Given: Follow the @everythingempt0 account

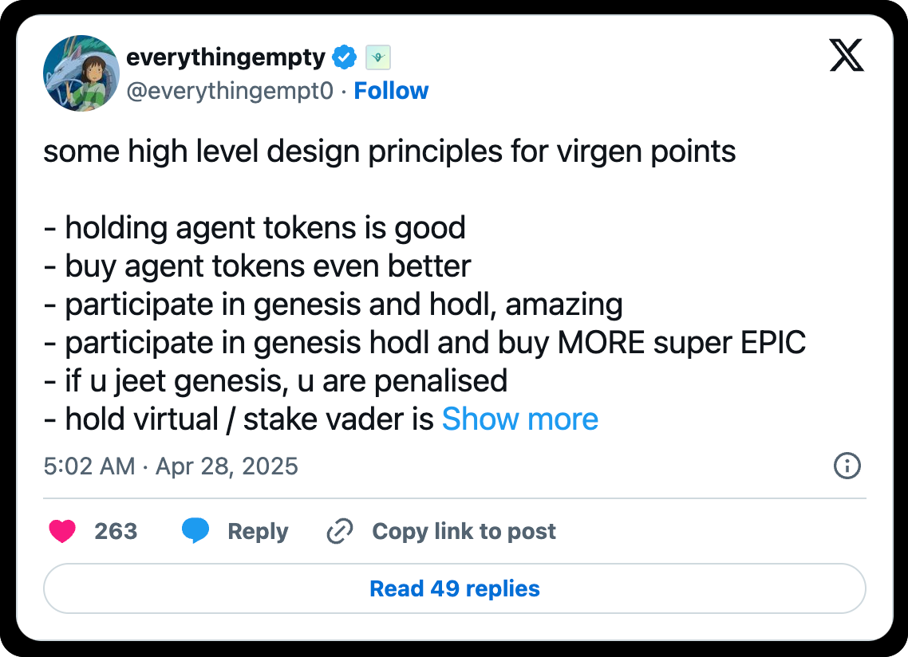Looking at the screenshot, I should pyautogui.click(x=391, y=91).
